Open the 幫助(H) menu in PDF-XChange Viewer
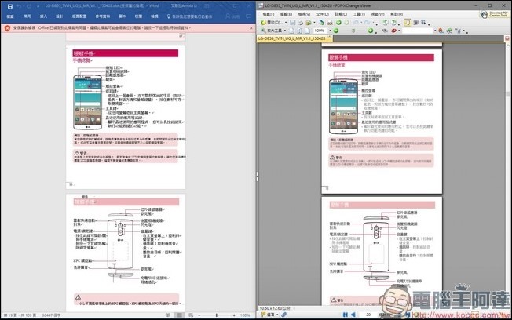Viewport: 512px width, 320px height. pos(397,14)
